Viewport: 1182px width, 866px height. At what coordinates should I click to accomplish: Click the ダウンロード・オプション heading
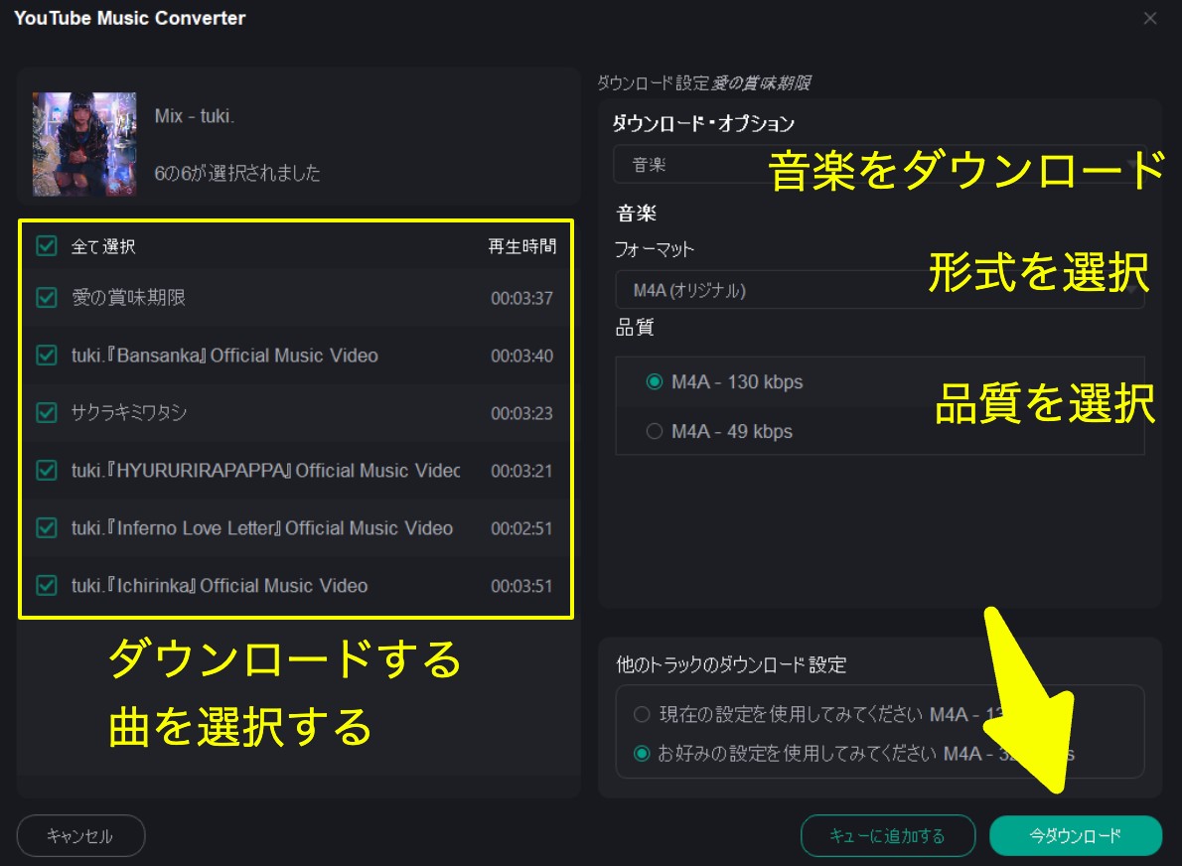(x=703, y=123)
